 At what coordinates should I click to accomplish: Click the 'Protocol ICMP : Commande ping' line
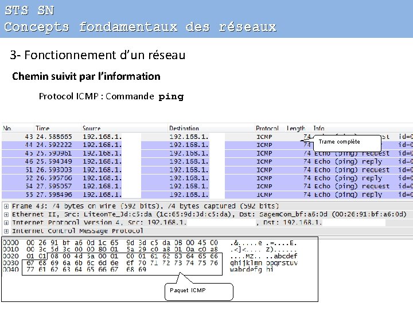click(x=111, y=96)
